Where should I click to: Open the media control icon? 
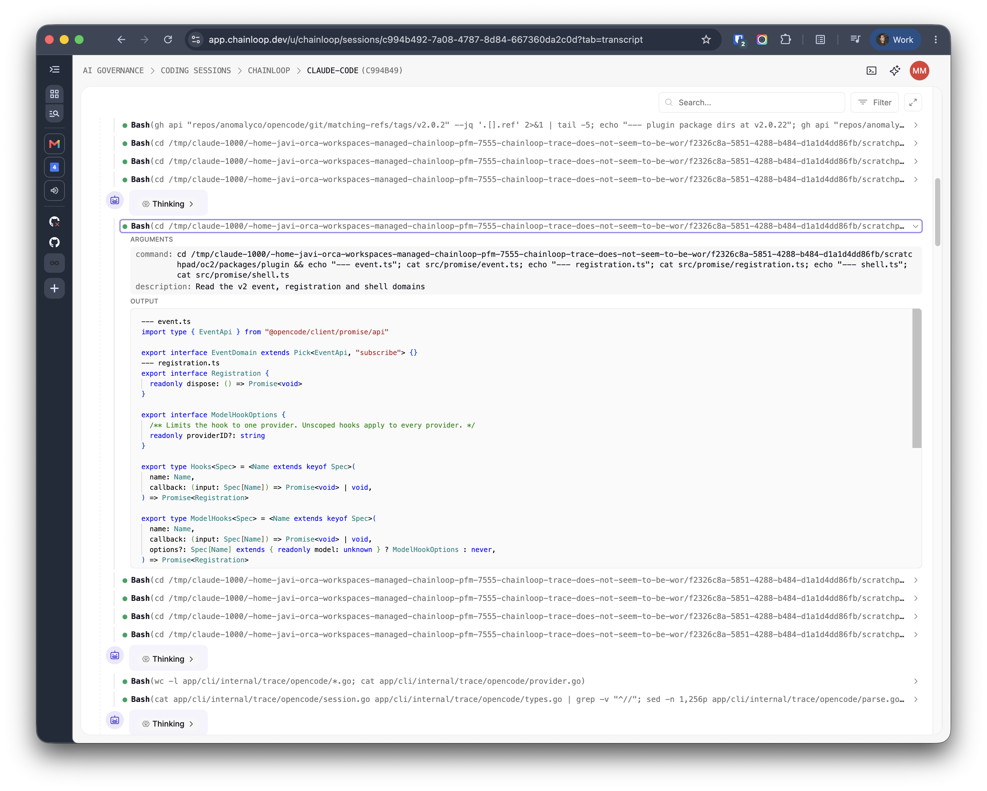(855, 40)
